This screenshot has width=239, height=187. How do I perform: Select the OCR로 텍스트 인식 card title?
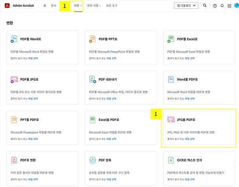[x=189, y=160]
